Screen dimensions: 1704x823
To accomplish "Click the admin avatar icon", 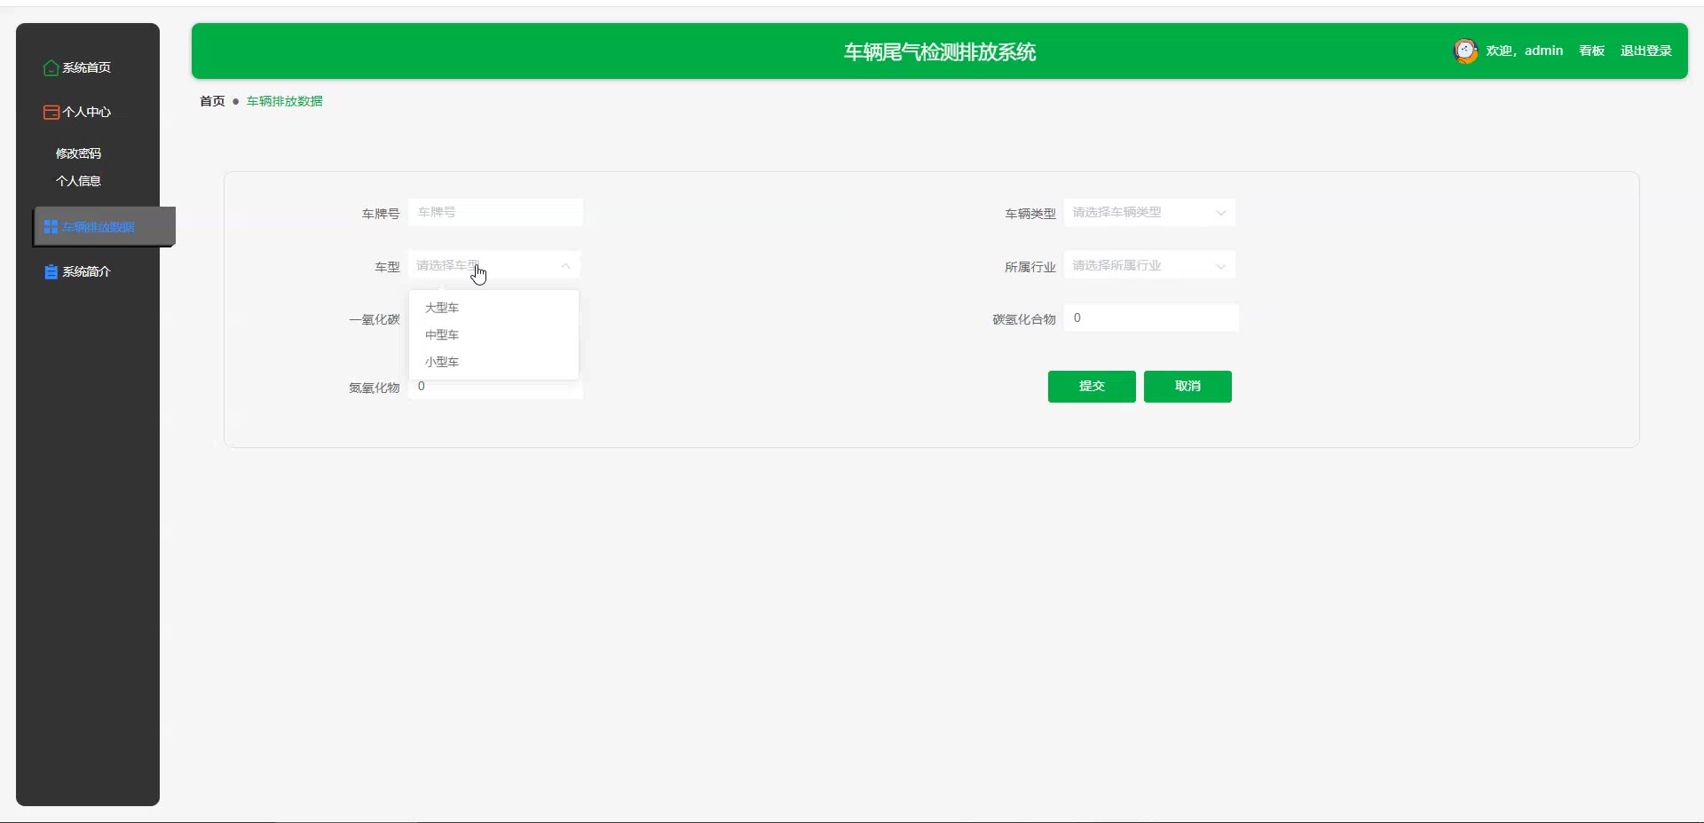I will [1465, 51].
